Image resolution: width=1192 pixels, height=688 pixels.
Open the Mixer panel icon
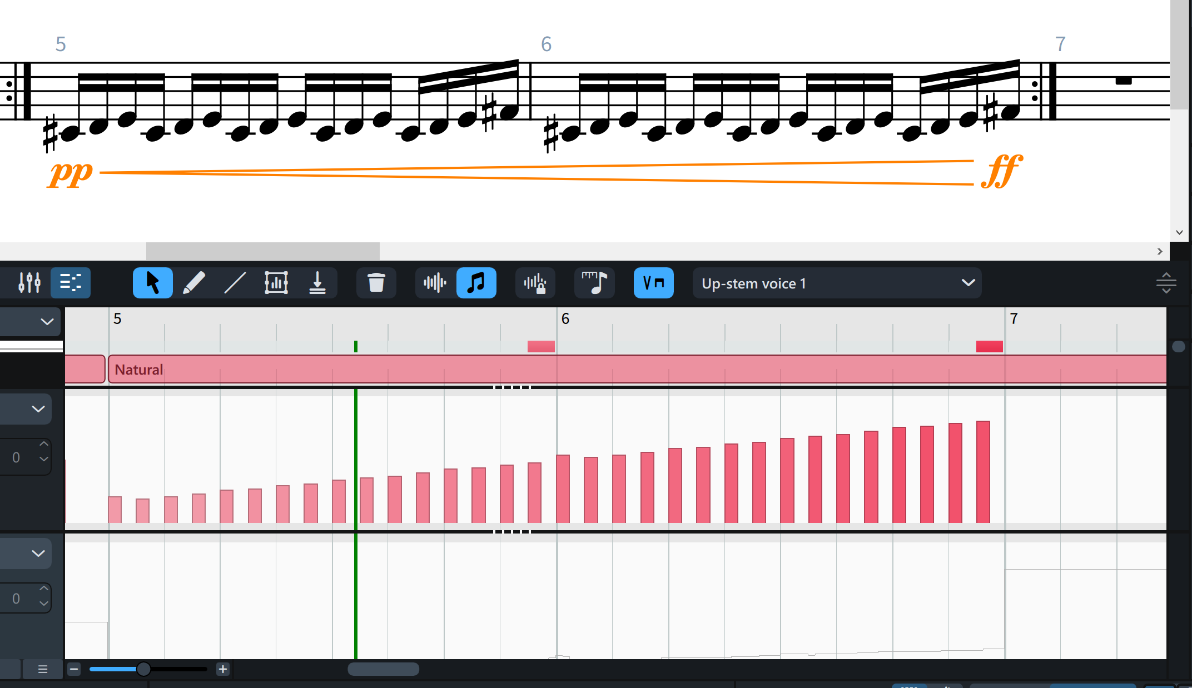coord(29,283)
